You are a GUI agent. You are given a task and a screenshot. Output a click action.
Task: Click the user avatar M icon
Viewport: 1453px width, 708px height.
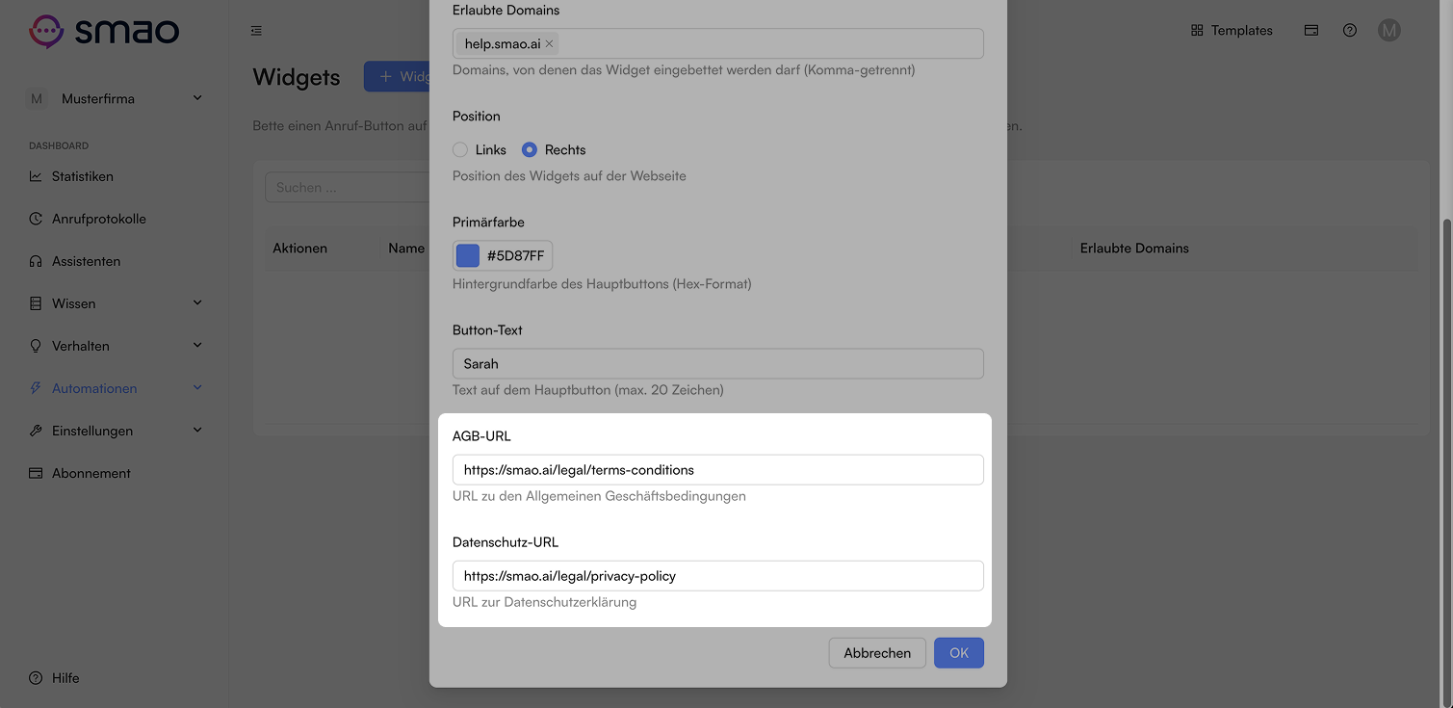tap(1388, 31)
